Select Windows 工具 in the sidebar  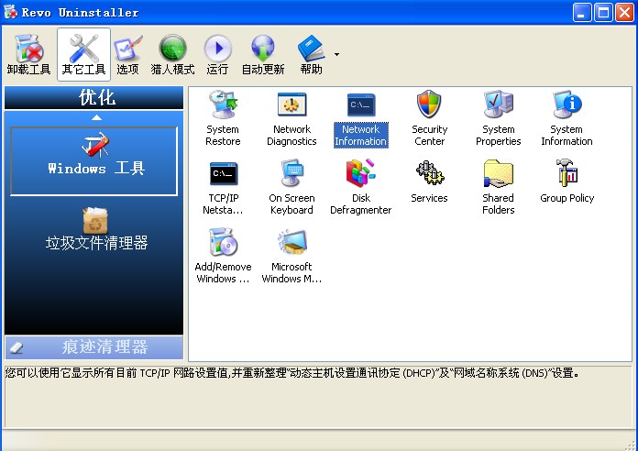[x=94, y=161]
